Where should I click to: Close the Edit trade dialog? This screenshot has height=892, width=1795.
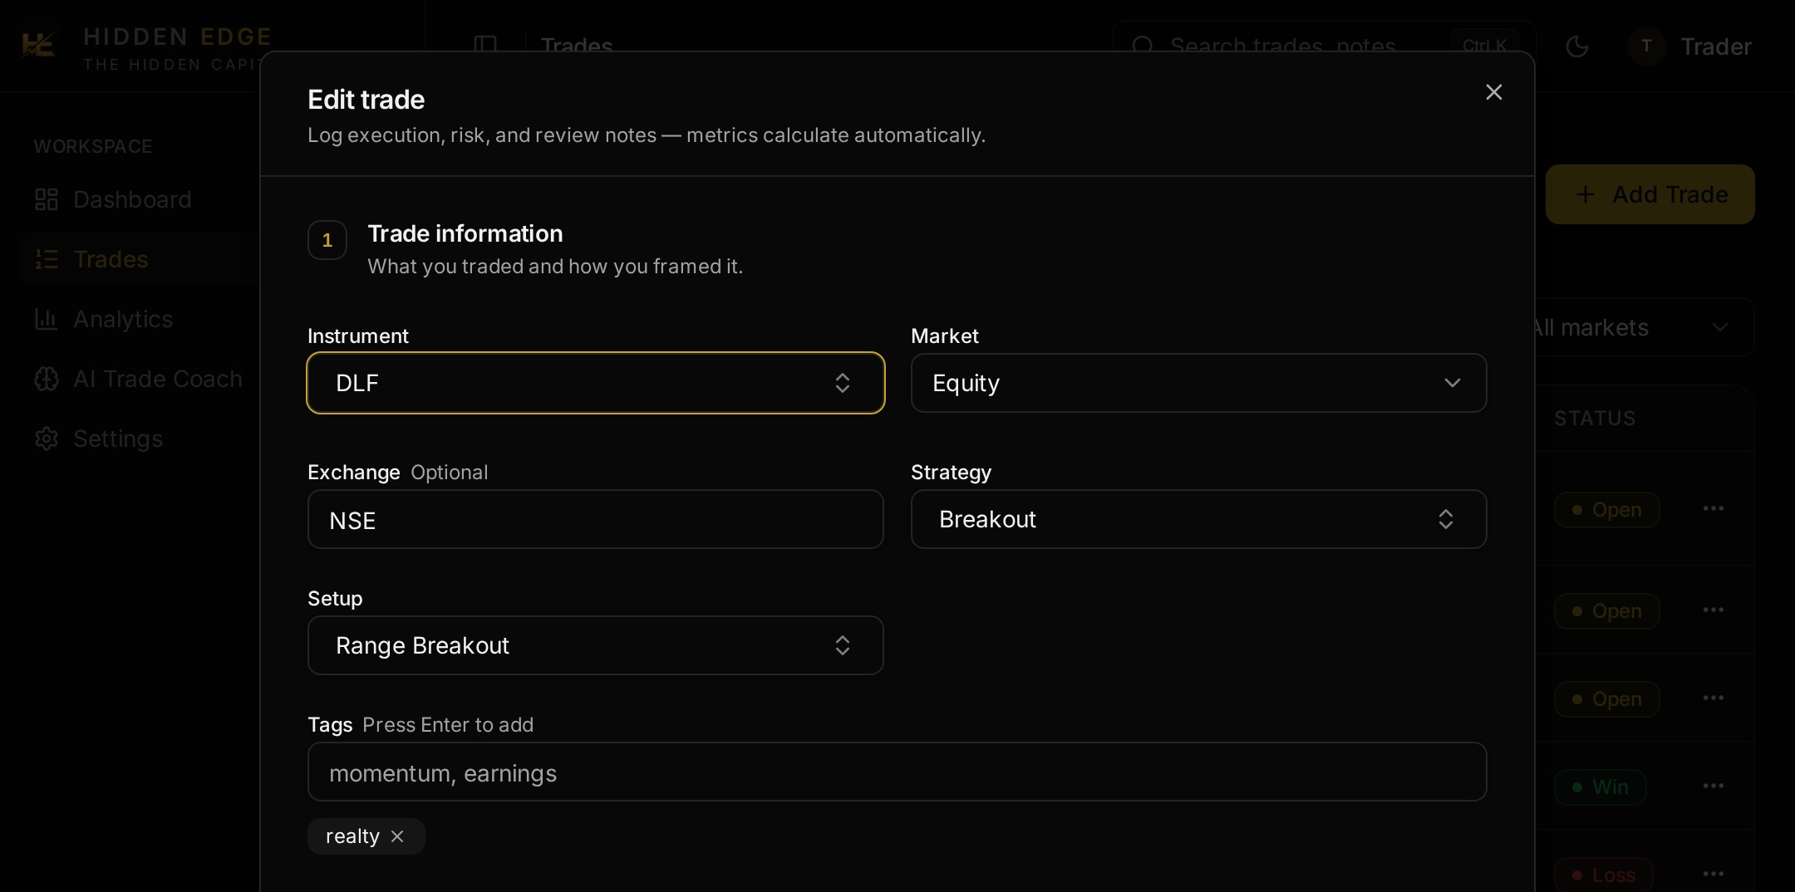(x=1493, y=92)
